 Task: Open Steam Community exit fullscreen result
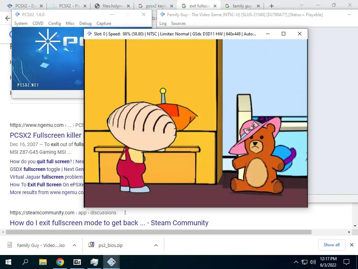109,223
